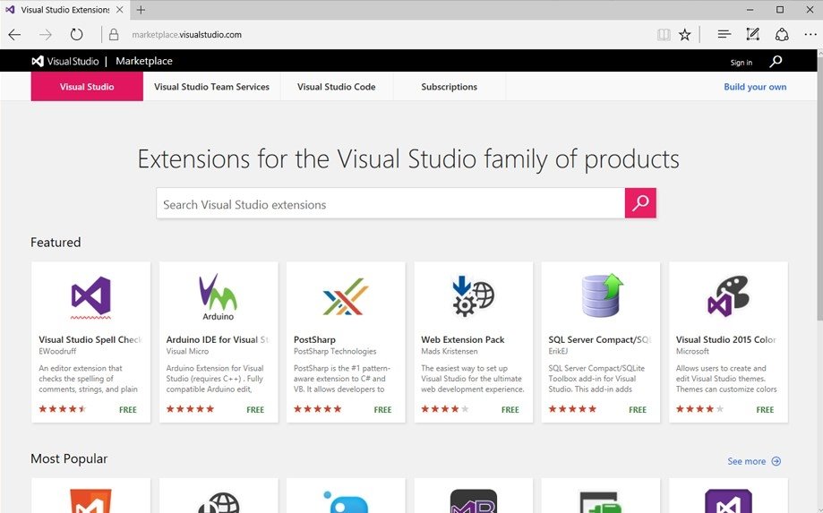Open the MR logo Most Popular thumbnail
Viewport: 823px width, 513px height.
point(474,501)
